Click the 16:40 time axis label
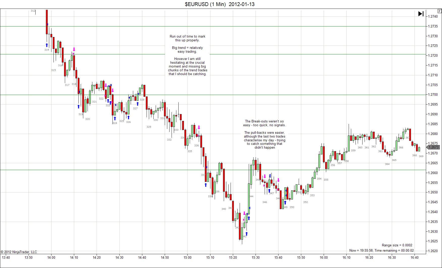442x268 pixels. [x=415, y=257]
